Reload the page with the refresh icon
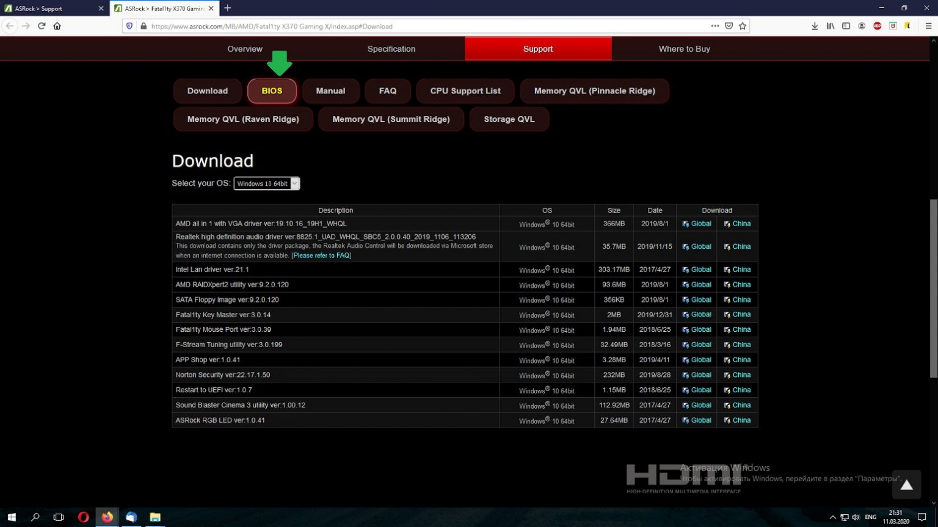 (x=42, y=26)
